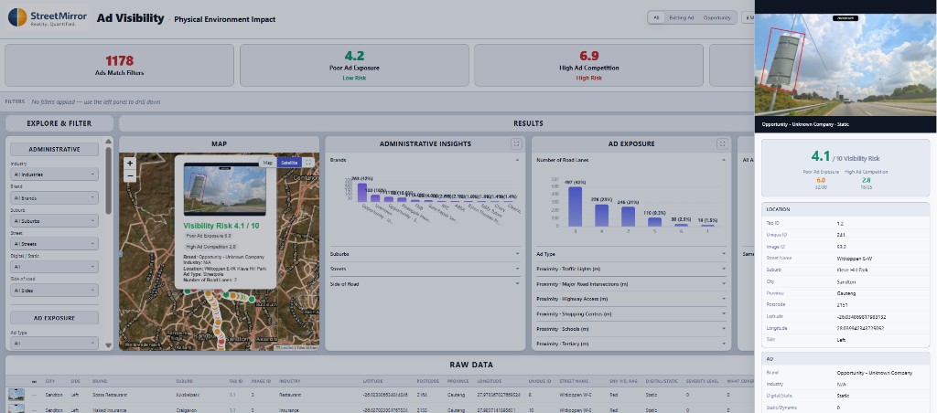Sort raw data by Industry column
The height and width of the screenshot is (413, 937).
click(289, 381)
